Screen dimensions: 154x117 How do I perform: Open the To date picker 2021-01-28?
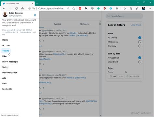133,76
